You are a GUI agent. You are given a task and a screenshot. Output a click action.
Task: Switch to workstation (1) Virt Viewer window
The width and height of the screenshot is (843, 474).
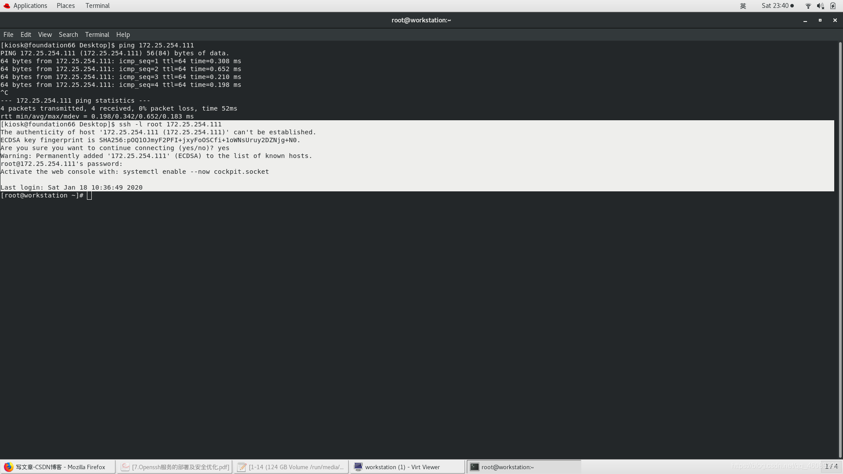pyautogui.click(x=408, y=467)
